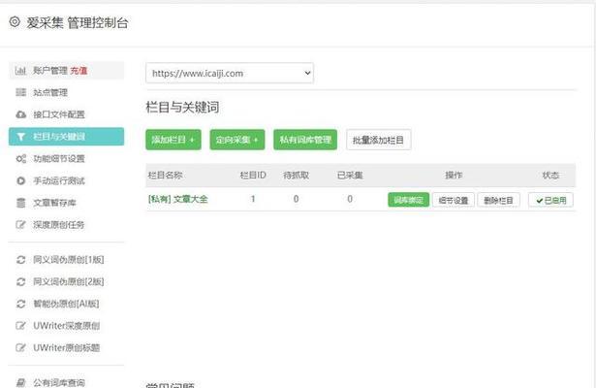Click the refresh icon beside 智能伪原创[AI版]
Viewport: 596px width, 388px height.
click(20, 304)
